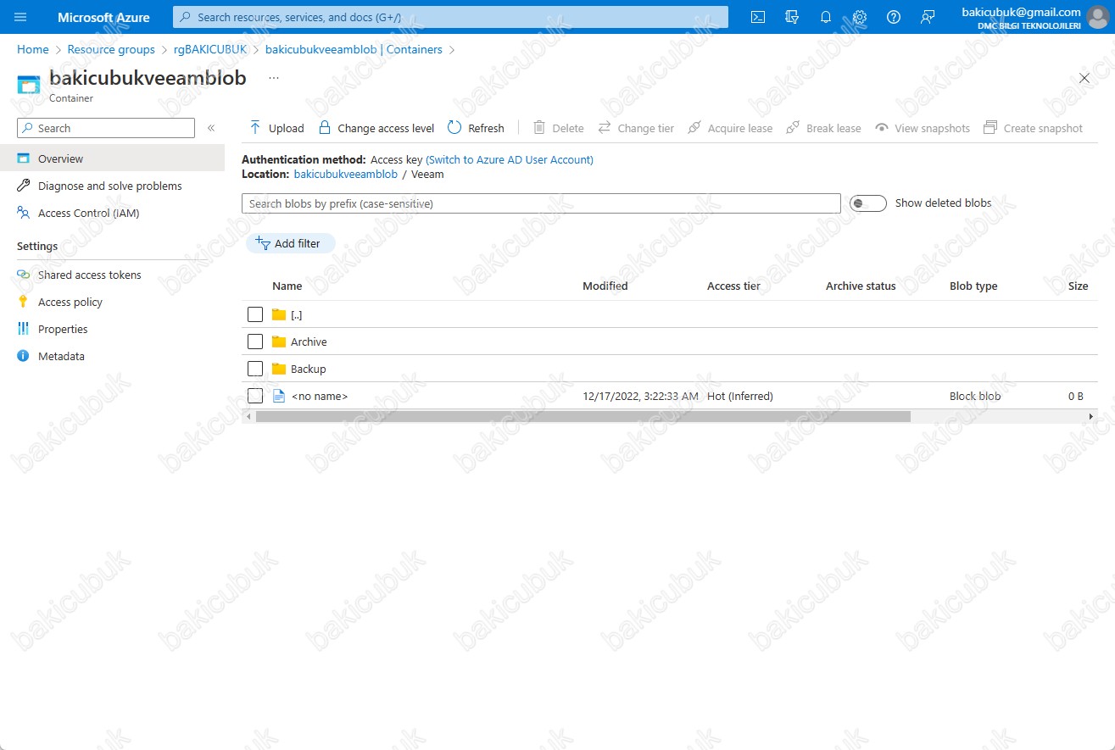The width and height of the screenshot is (1115, 750).
Task: Open the help question mark icon
Action: click(893, 17)
